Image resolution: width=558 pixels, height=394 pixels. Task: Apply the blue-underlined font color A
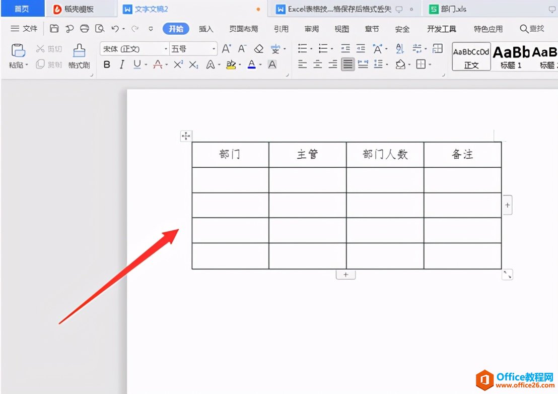[x=252, y=64]
